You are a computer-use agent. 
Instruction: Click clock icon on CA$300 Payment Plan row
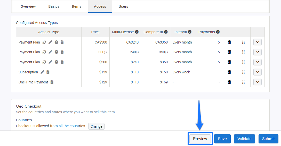tap(57, 42)
